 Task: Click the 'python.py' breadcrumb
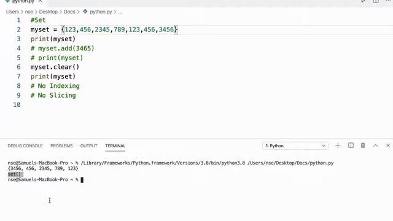tap(101, 12)
